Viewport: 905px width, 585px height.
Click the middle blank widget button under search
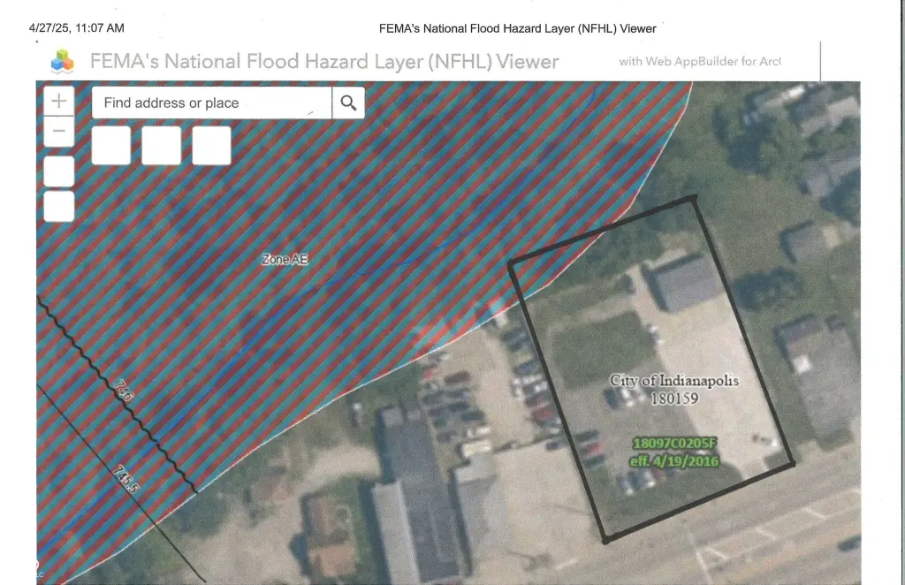pyautogui.click(x=161, y=145)
